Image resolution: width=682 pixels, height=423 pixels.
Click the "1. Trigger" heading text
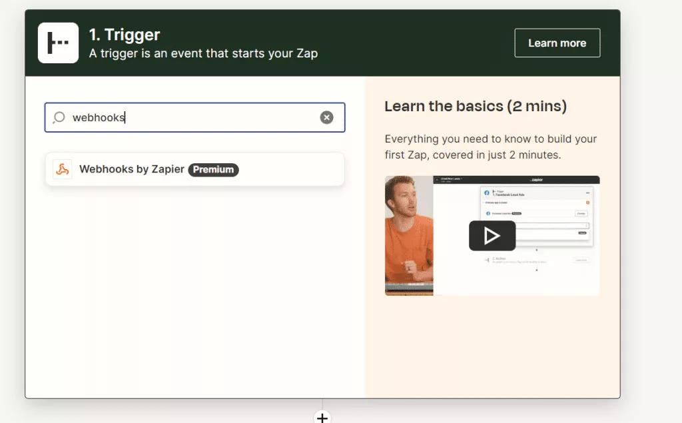click(125, 35)
